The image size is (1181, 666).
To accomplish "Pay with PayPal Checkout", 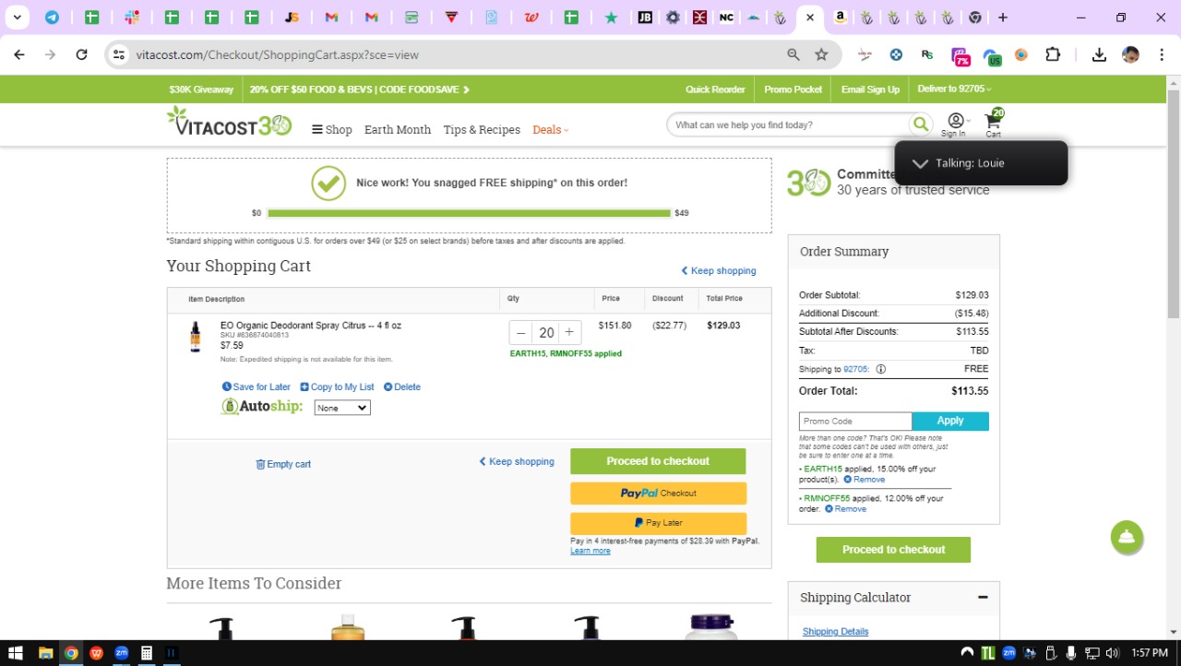I will pyautogui.click(x=658, y=494).
